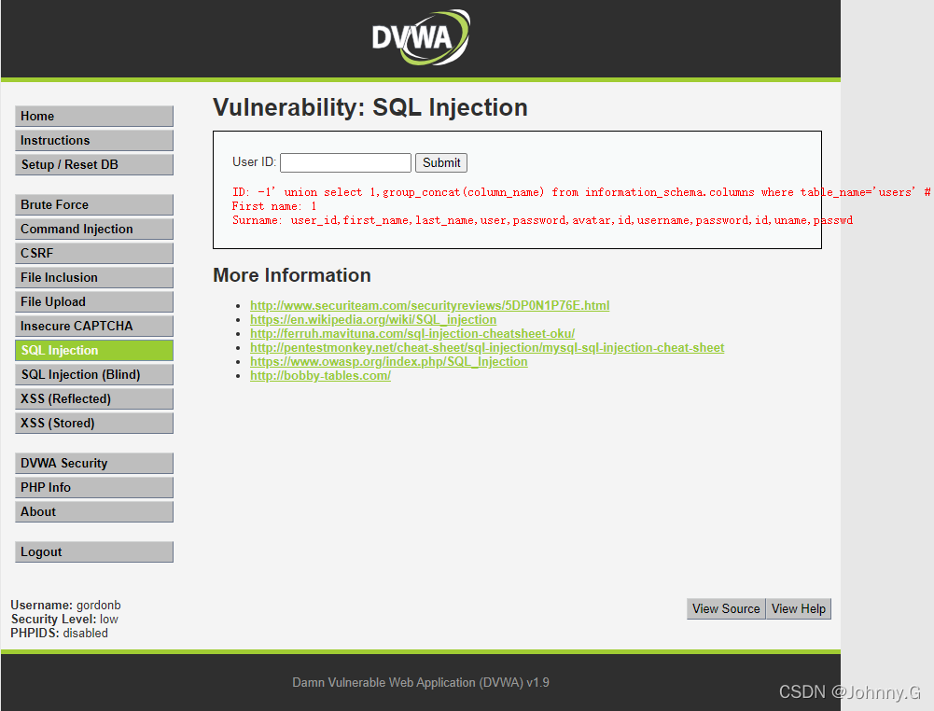Viewport: 934px width, 711px height.
Task: Go to File Upload page
Action: pyautogui.click(x=94, y=302)
